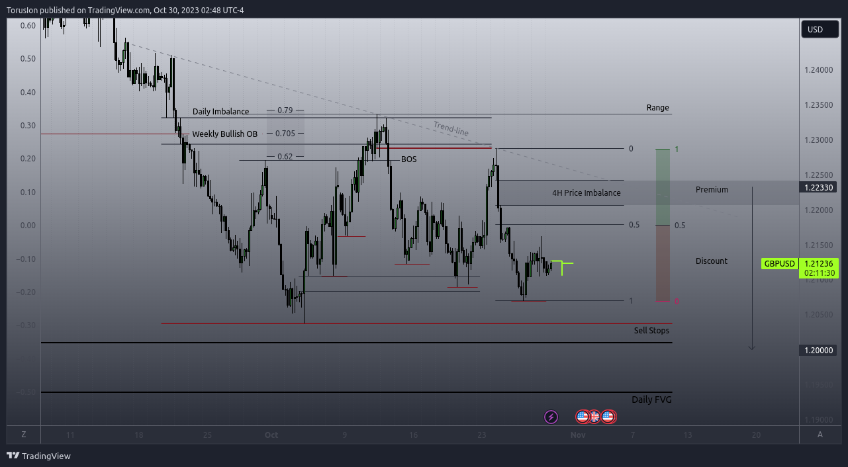Image resolution: width=848 pixels, height=467 pixels.
Task: Open the UK flag economic event icon
Action: 595,417
